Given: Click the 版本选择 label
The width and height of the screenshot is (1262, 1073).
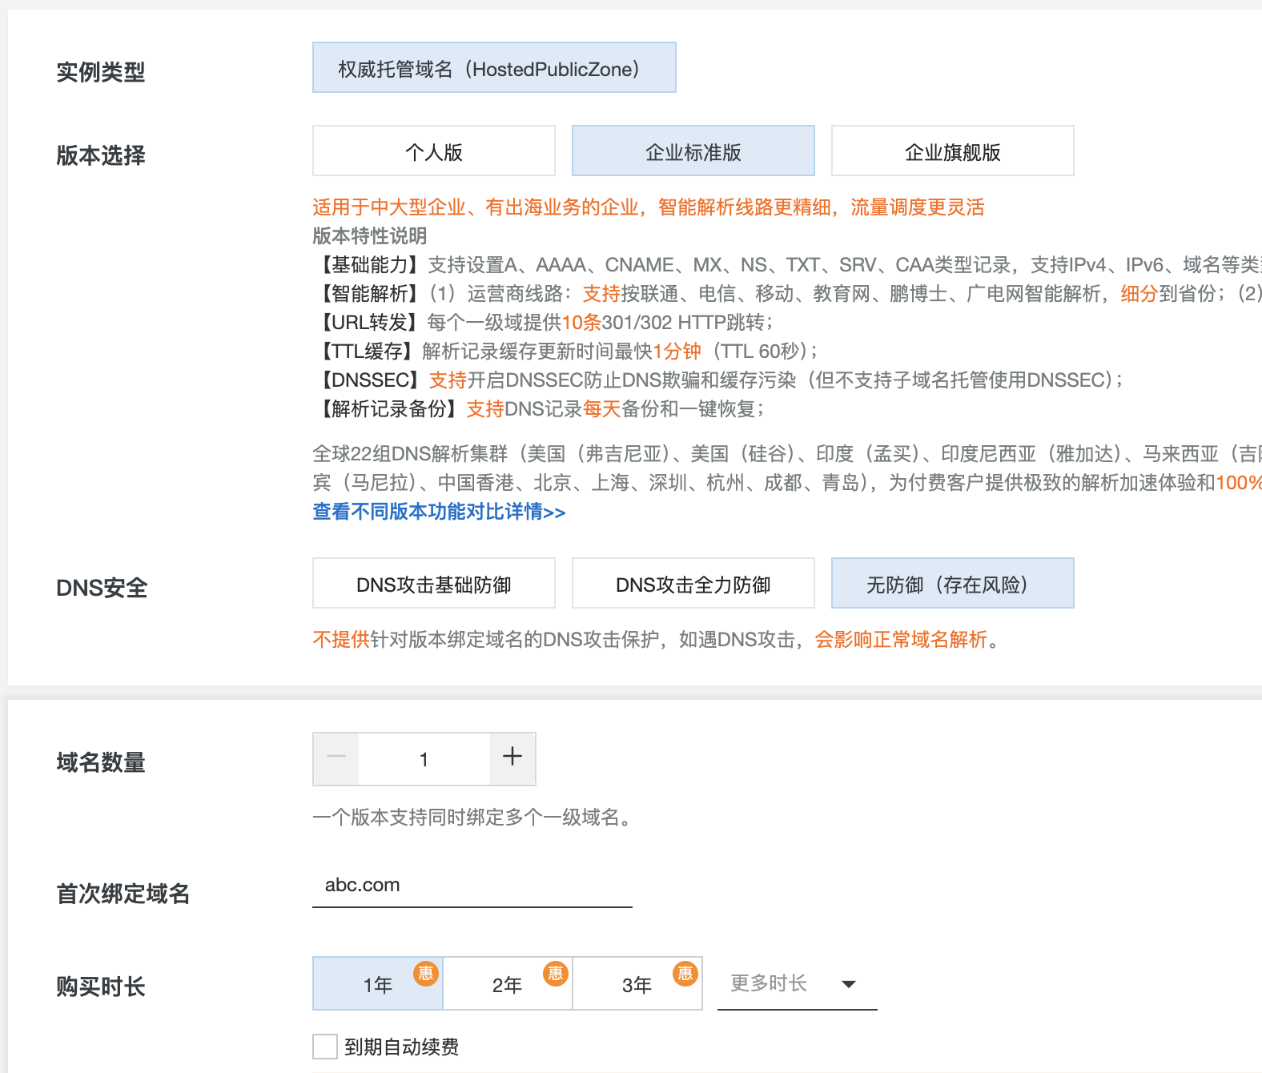Looking at the screenshot, I should (x=101, y=155).
